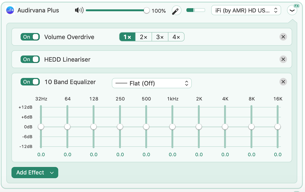Click the 32Hz frequency label
This screenshot has width=305, height=192.
(x=41, y=99)
